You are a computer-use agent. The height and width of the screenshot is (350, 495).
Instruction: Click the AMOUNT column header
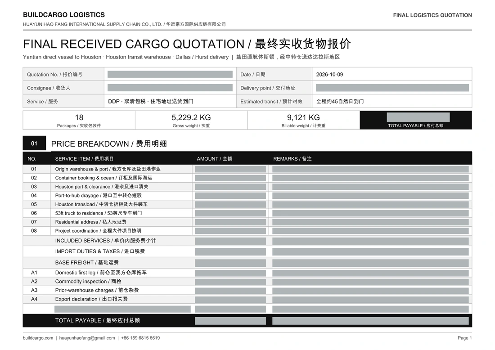pyautogui.click(x=214, y=159)
